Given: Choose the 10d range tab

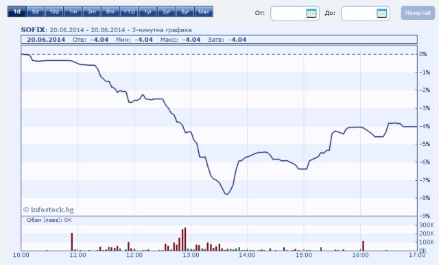Looking at the screenshot, I should pyautogui.click(x=54, y=12).
